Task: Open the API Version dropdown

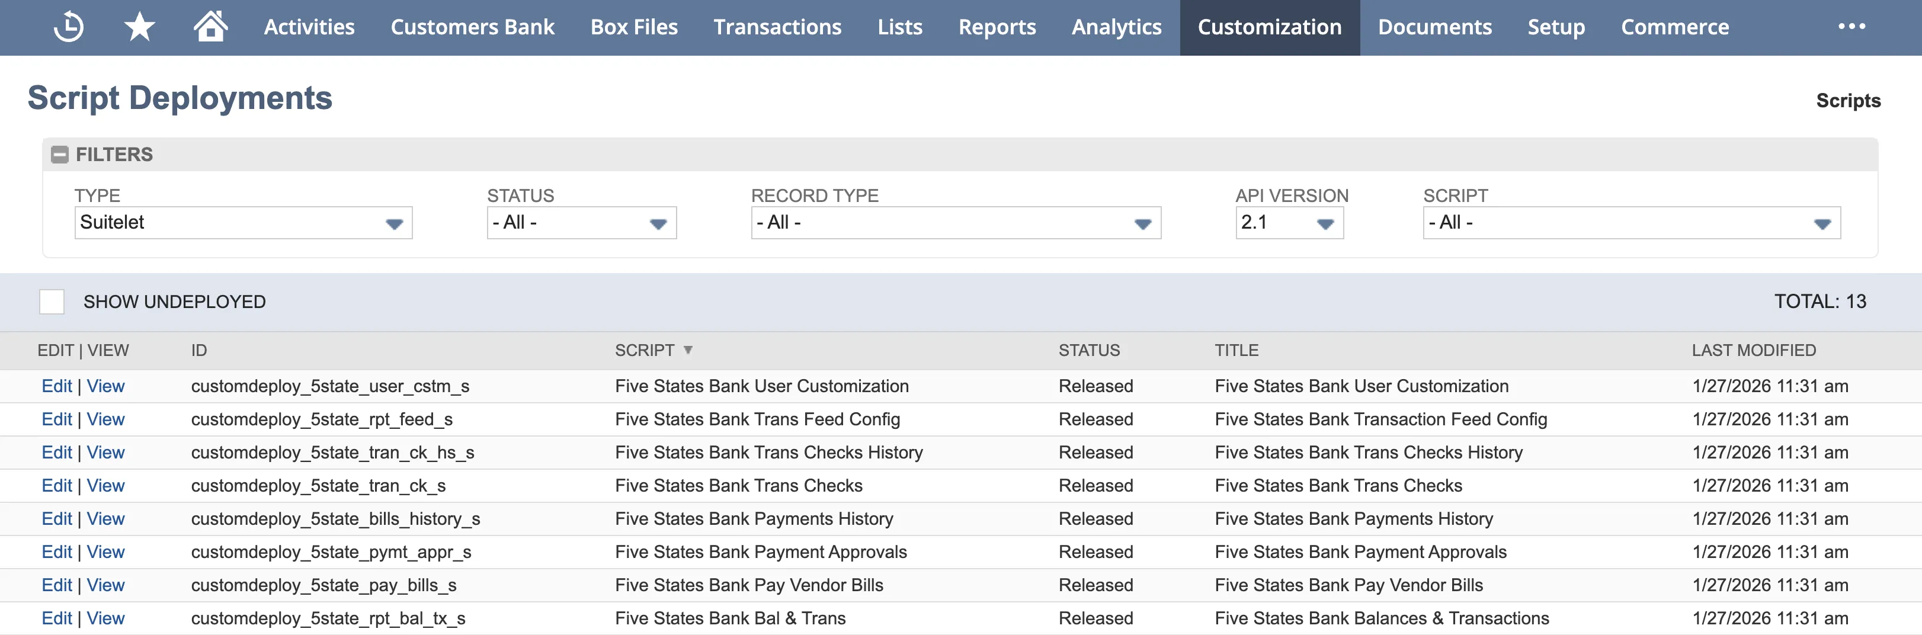Action: coord(1289,223)
